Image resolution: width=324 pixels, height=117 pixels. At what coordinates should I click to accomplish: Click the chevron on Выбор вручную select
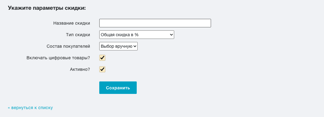coord(135,46)
